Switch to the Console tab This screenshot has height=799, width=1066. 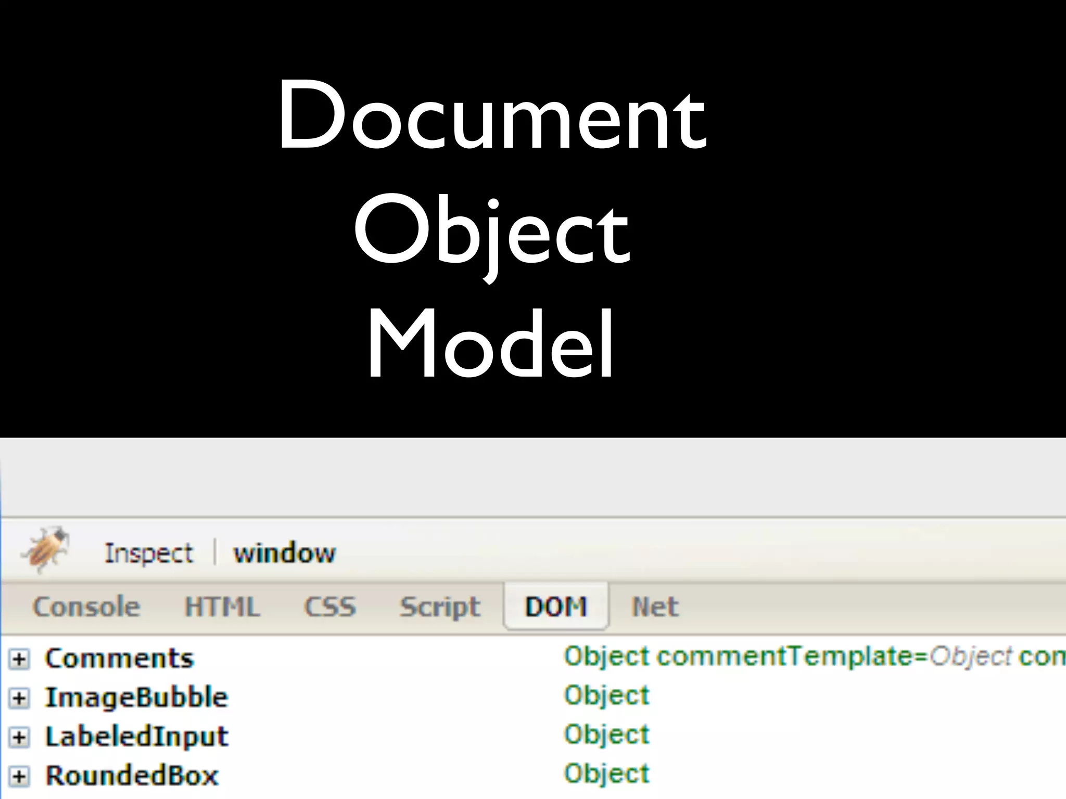[86, 607]
